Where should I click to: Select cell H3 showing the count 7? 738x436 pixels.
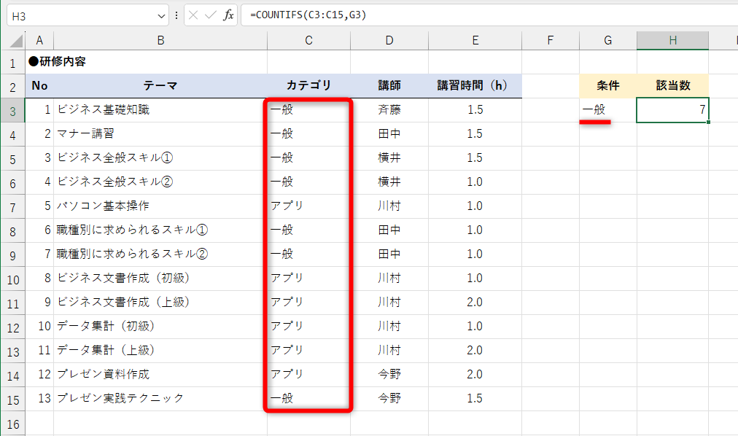672,110
